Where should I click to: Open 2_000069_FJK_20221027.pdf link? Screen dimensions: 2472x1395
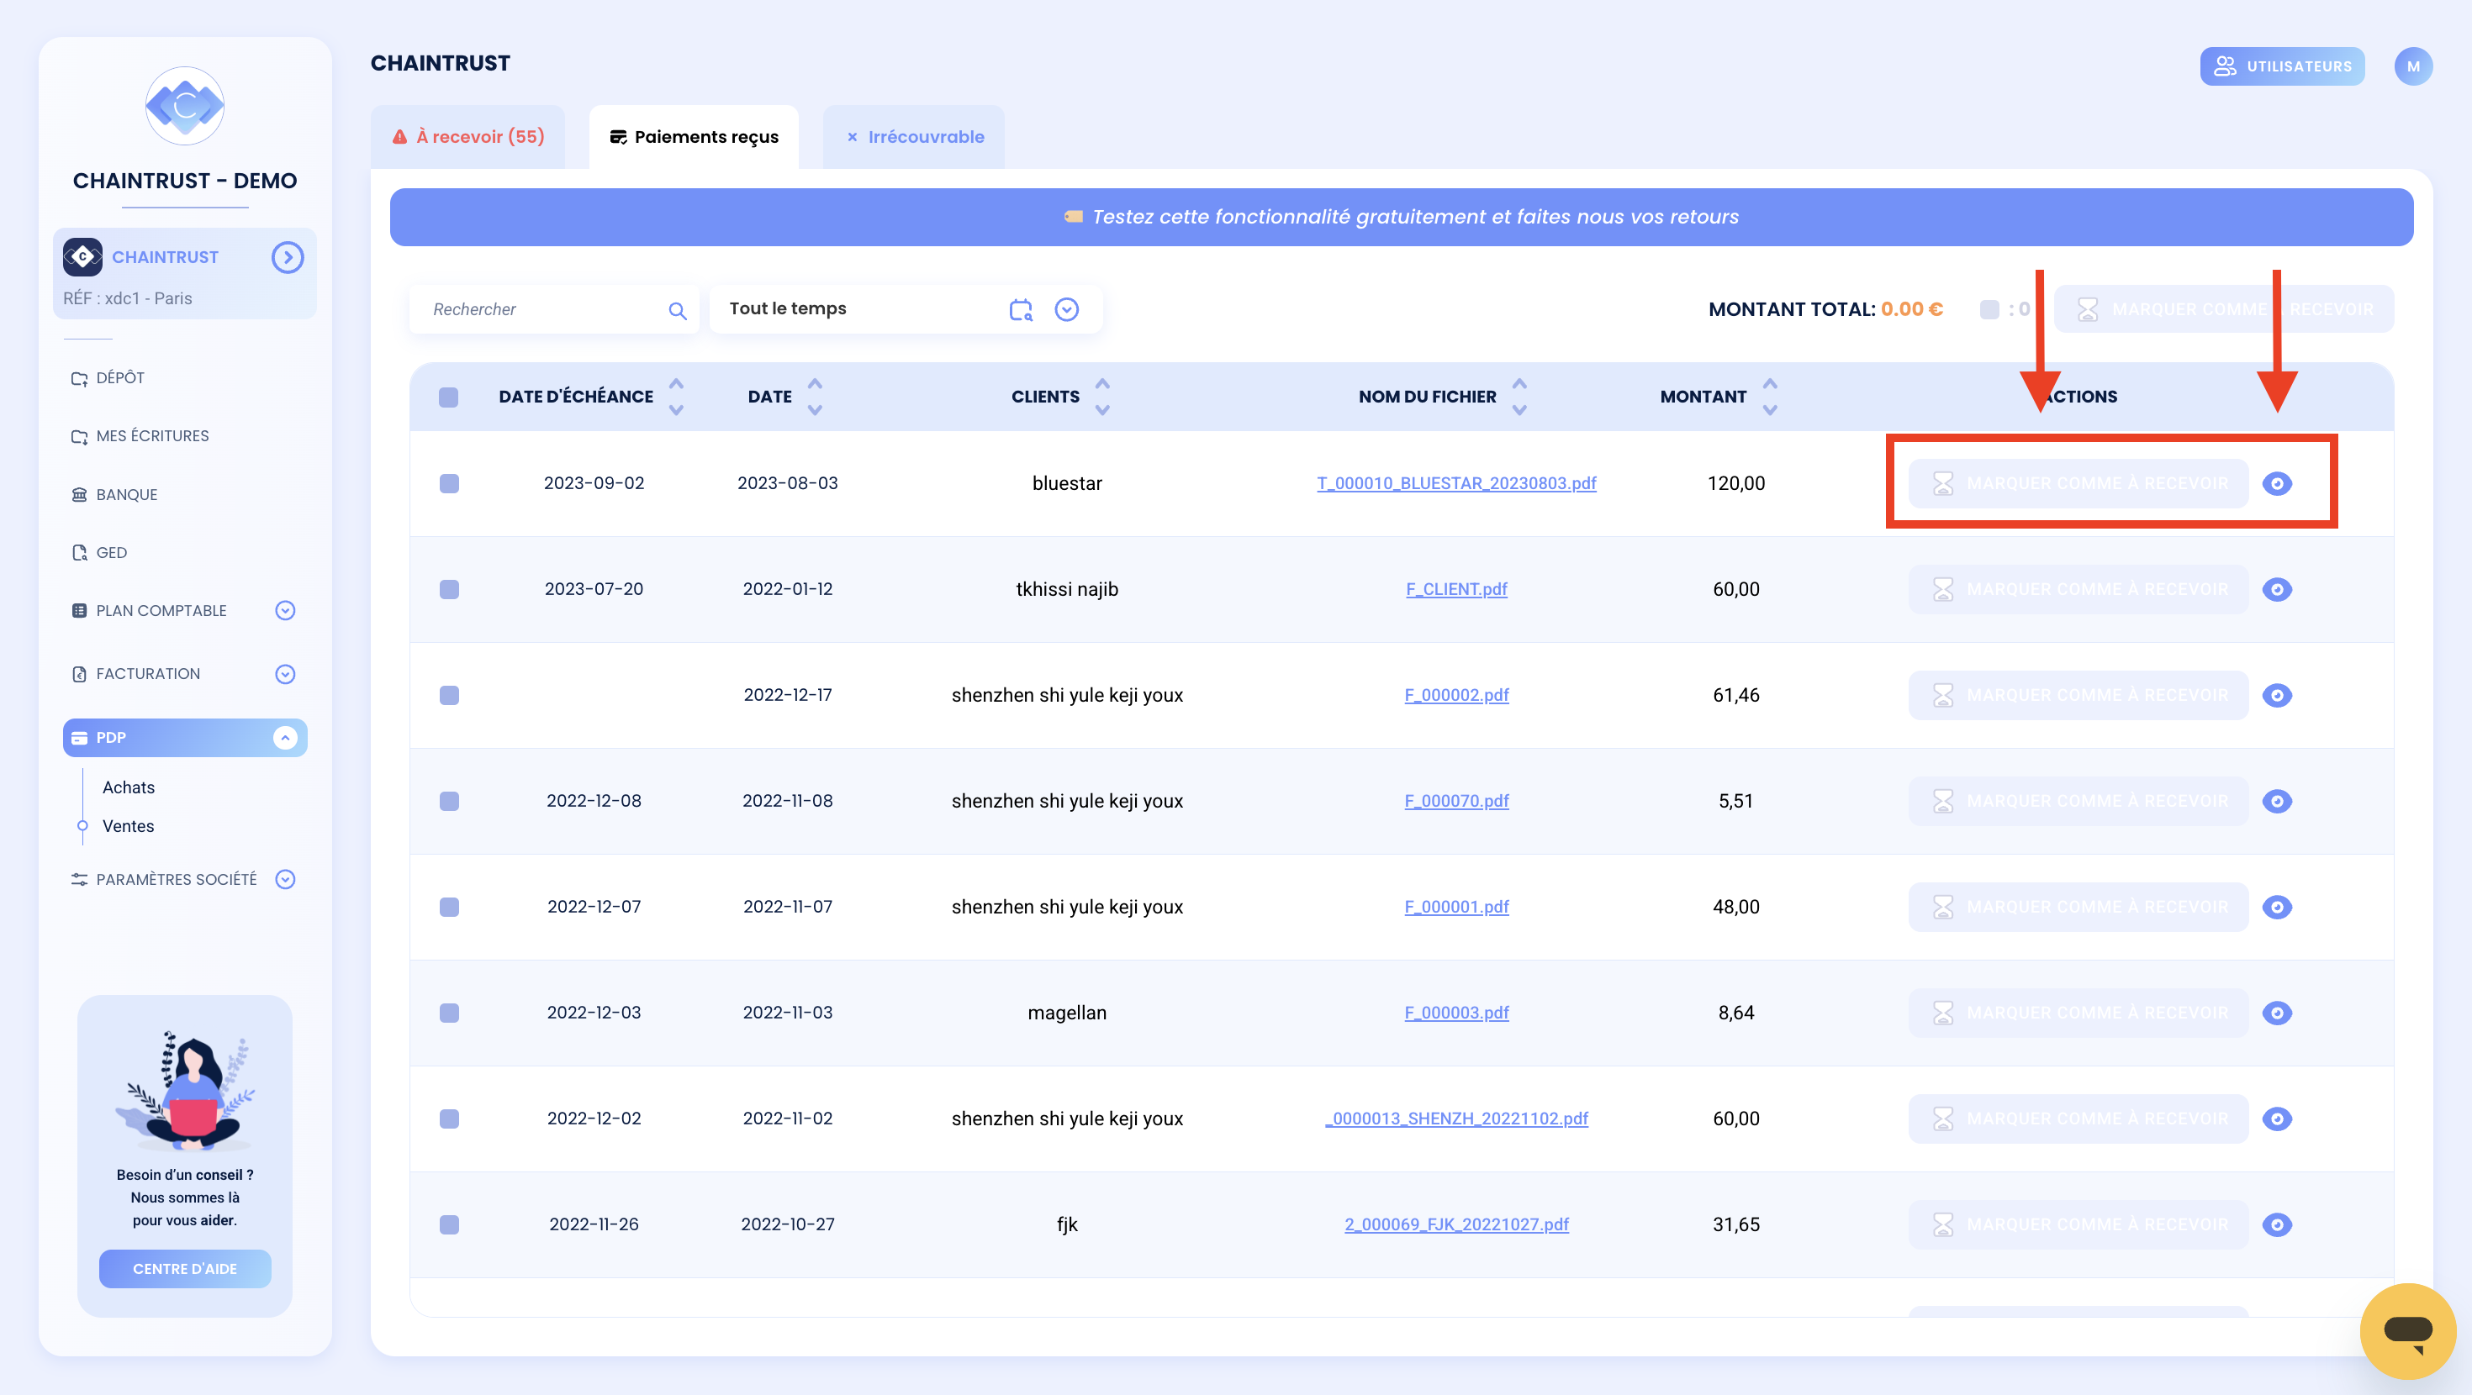[x=1455, y=1224]
